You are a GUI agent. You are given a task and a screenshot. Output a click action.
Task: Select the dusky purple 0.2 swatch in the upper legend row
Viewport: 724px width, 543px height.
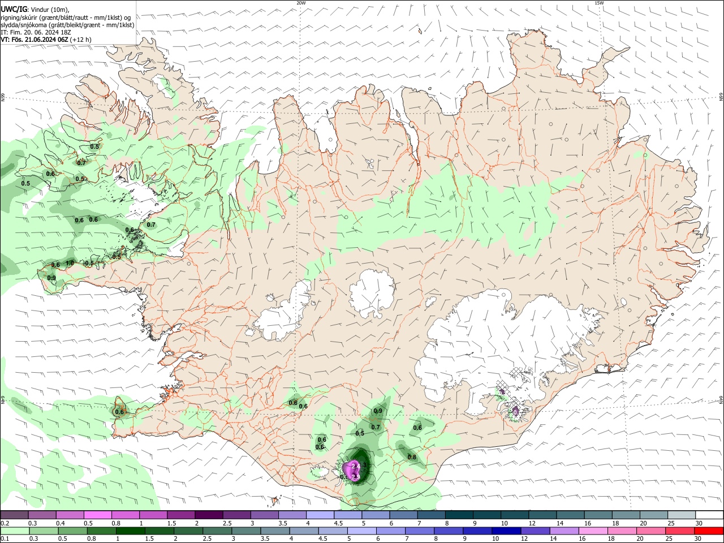pyautogui.click(x=14, y=515)
